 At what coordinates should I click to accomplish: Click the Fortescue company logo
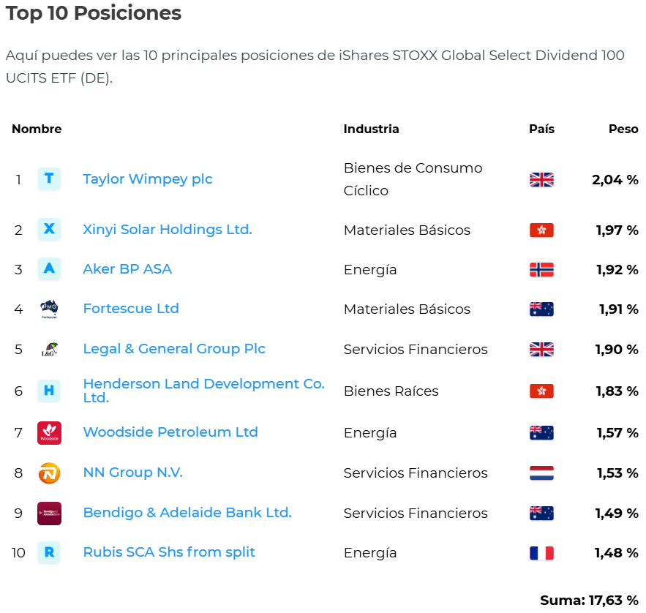coord(49,309)
